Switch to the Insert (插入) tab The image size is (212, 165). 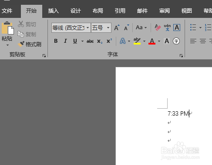[x=54, y=11]
